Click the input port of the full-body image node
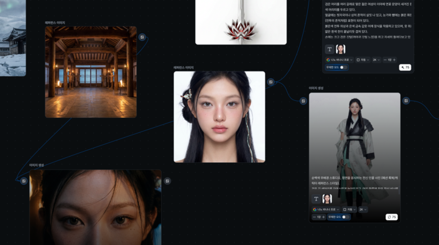 (x=303, y=101)
